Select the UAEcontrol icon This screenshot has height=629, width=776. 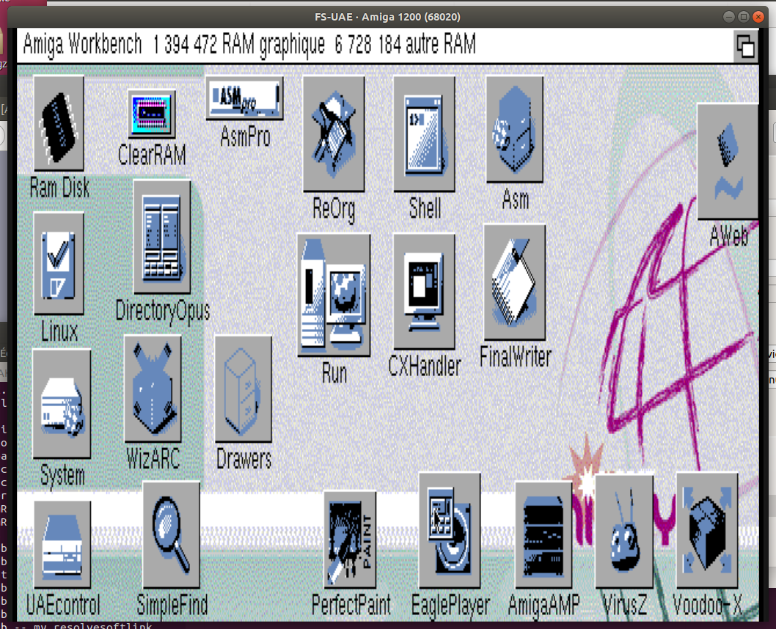[x=62, y=545]
